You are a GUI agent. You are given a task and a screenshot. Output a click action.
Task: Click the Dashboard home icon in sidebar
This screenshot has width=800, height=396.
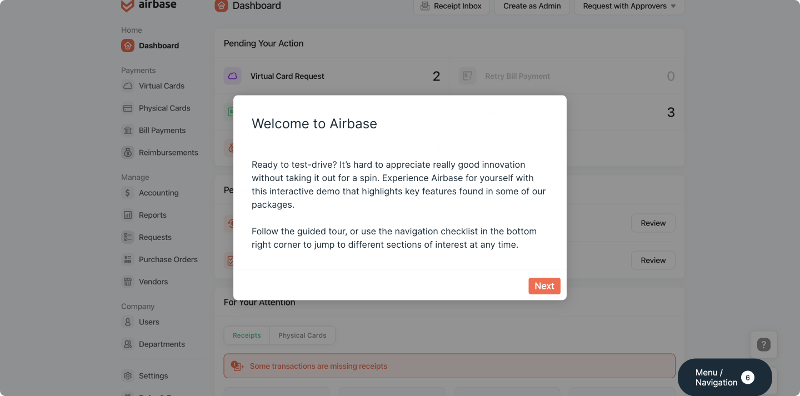pos(128,46)
